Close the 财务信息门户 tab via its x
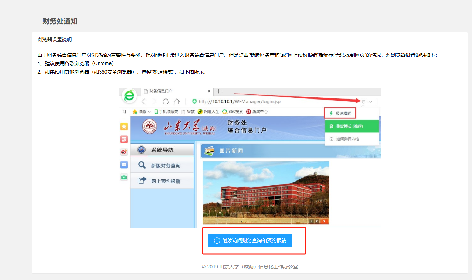 [209, 91]
